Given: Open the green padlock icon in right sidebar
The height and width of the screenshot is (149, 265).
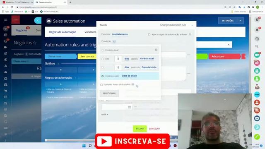Looking at the screenshot, I should [x=257, y=71].
